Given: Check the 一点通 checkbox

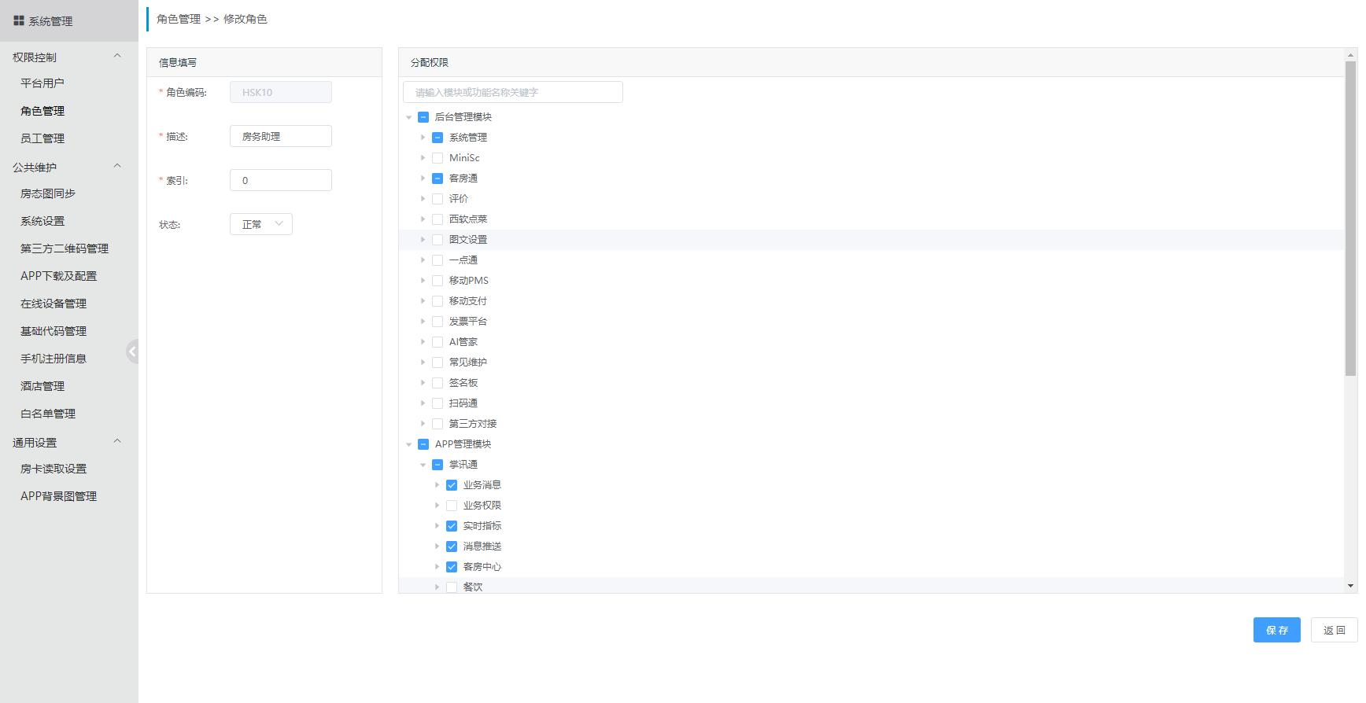Looking at the screenshot, I should [437, 260].
